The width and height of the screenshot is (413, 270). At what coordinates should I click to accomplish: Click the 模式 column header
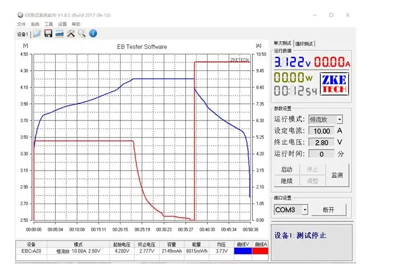[x=79, y=244]
